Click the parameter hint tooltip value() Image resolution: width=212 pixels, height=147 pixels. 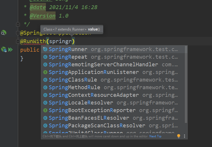(72, 29)
